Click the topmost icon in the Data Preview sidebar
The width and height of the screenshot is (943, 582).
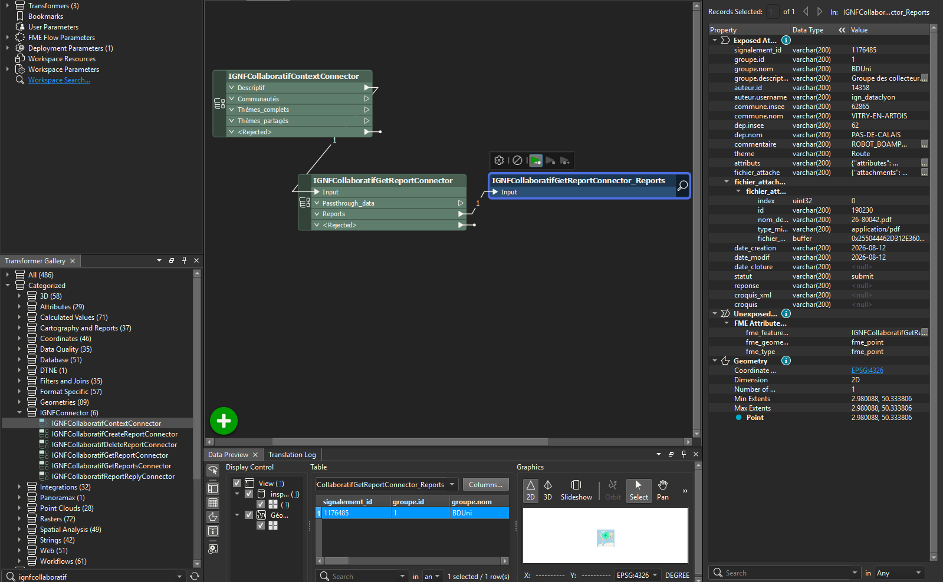[213, 470]
